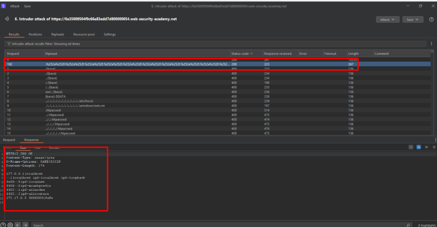Open the Resource pool tab
This screenshot has height=227, width=437.
coord(84,34)
